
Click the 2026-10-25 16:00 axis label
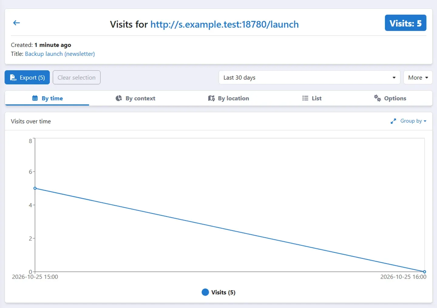click(403, 277)
